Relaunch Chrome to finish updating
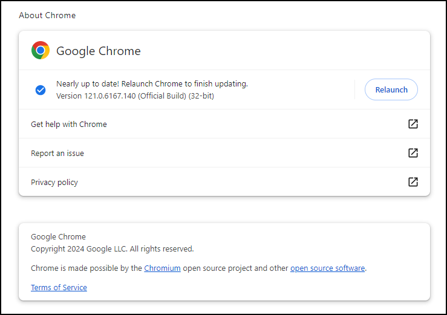The image size is (447, 315). [391, 90]
